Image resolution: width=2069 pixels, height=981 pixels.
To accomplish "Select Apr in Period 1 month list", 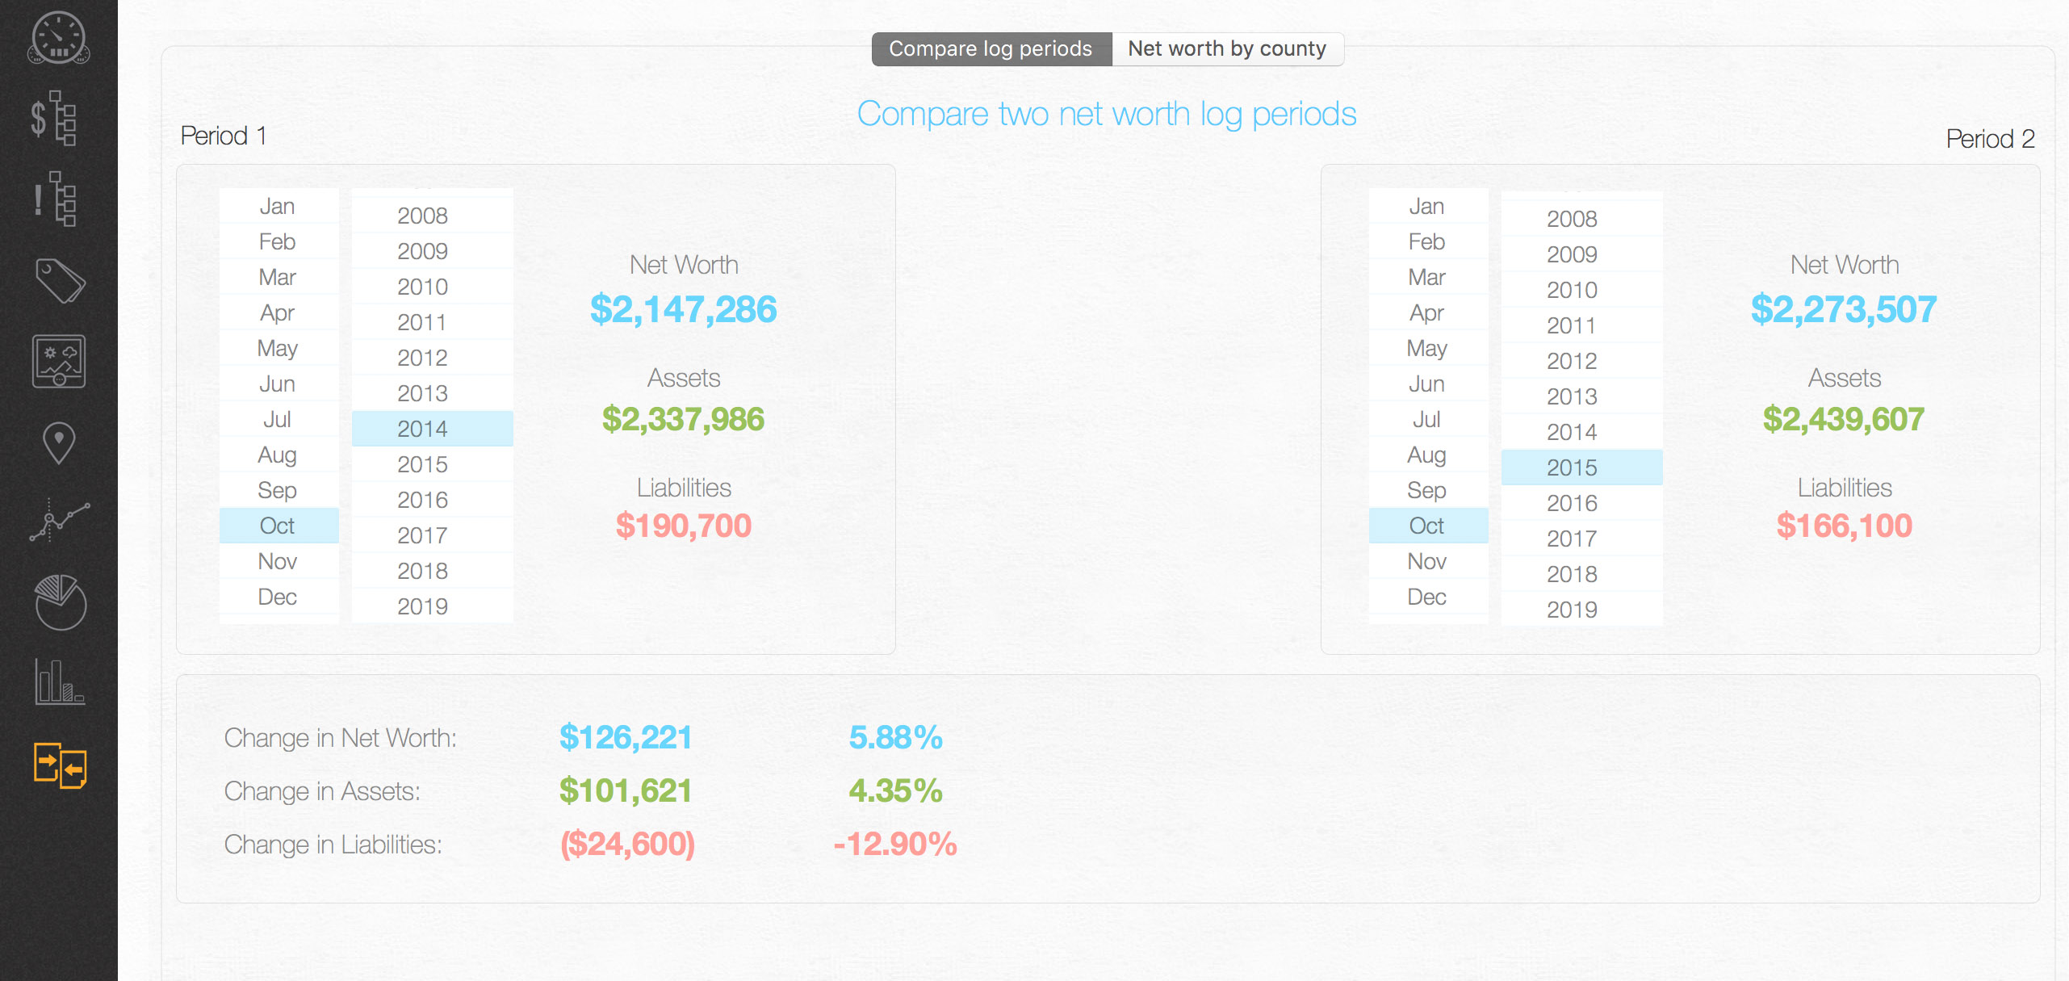I will (279, 312).
